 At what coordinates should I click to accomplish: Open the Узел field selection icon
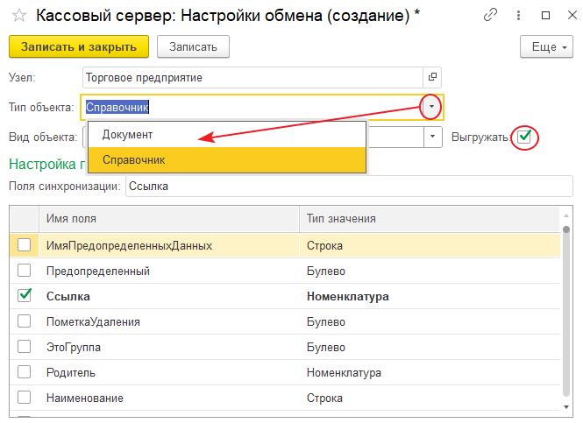pos(432,77)
